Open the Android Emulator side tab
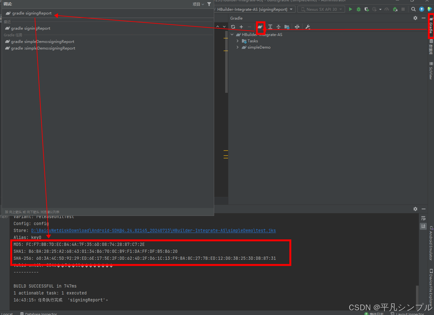 pyautogui.click(x=431, y=243)
